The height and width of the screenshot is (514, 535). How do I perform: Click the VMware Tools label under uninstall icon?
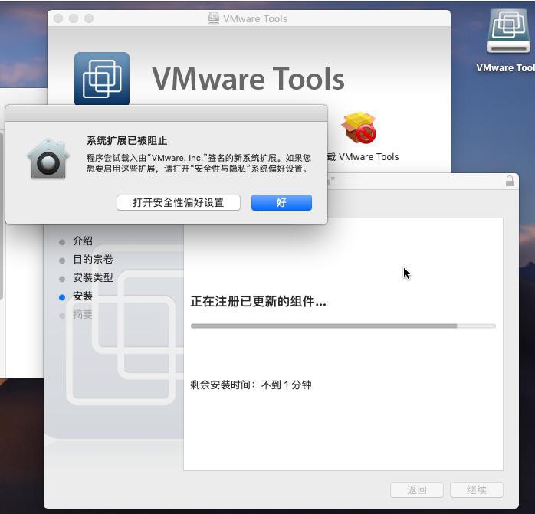363,157
